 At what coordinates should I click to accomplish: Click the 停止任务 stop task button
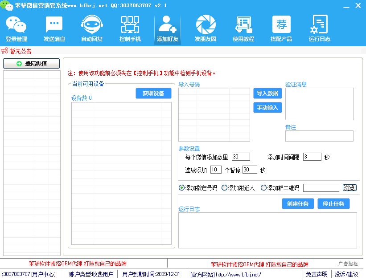(333, 204)
